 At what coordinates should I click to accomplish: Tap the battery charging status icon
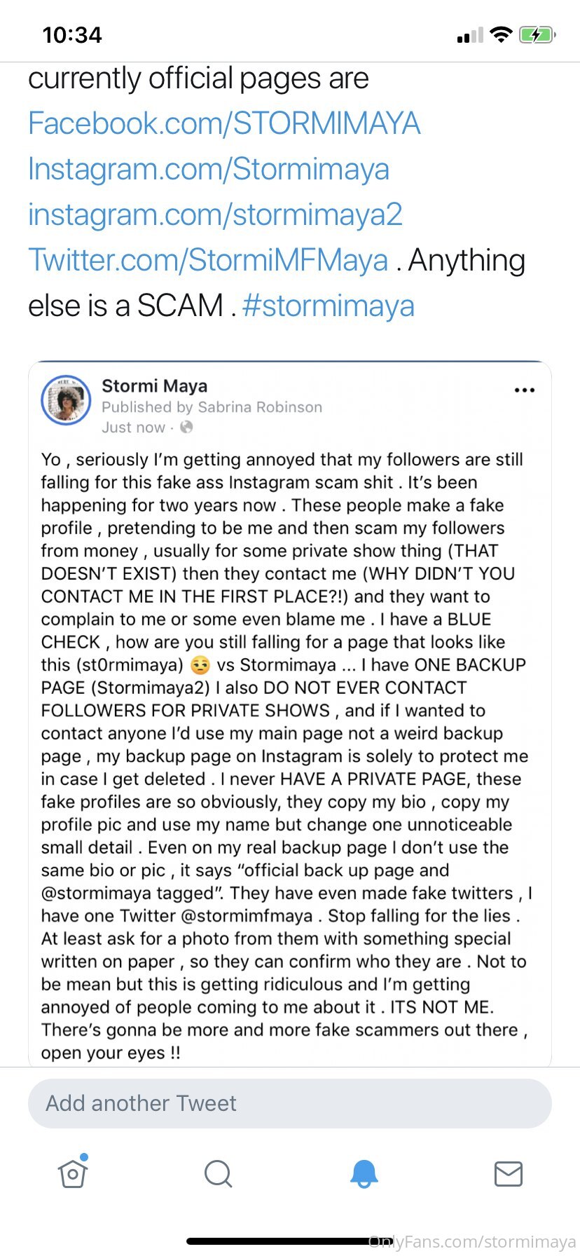[537, 35]
